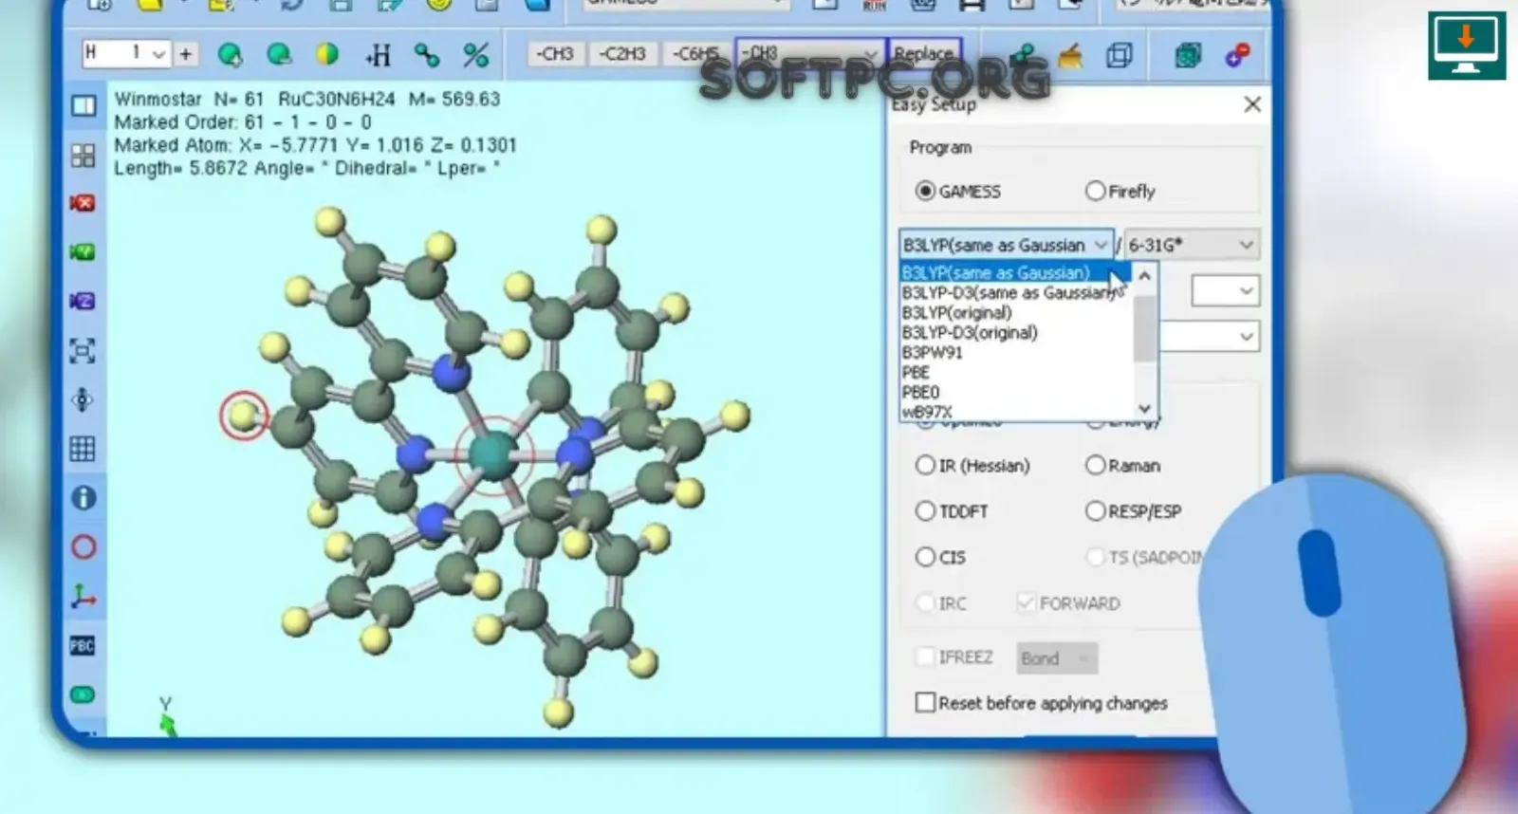Click the blue info circle sidebar icon
1518x814 pixels.
(x=83, y=498)
